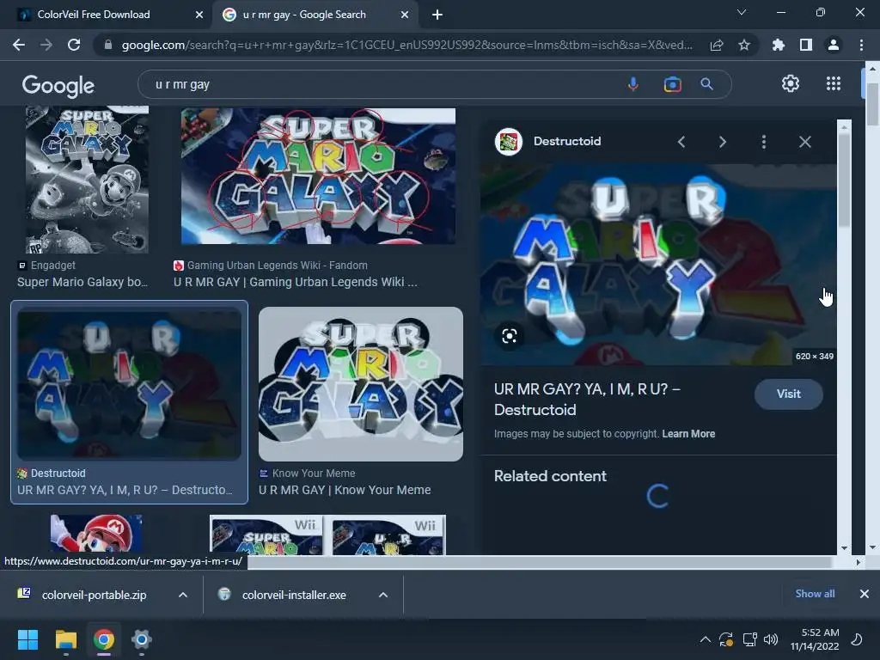This screenshot has height=660, width=880.
Task: Visit the Destructoid page
Action: pyautogui.click(x=789, y=394)
